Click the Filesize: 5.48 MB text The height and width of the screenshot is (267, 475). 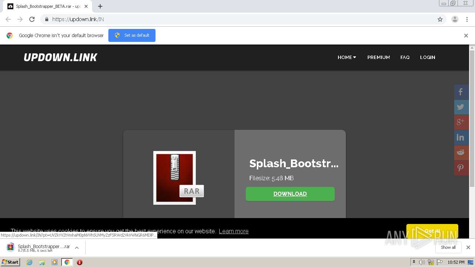click(x=272, y=178)
